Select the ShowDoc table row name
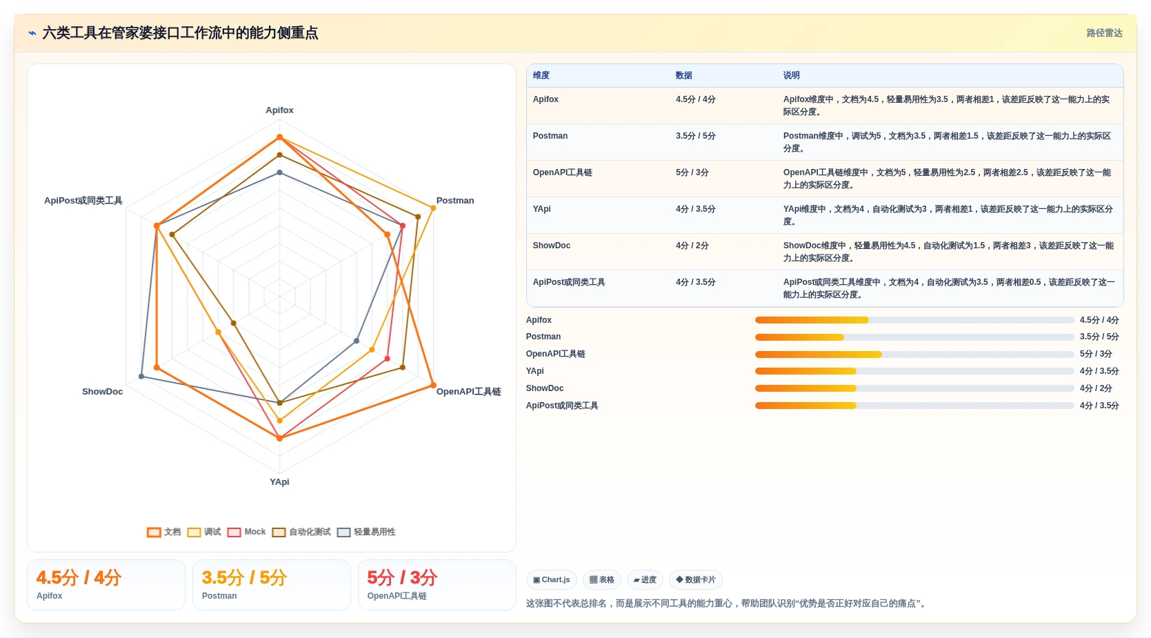The height and width of the screenshot is (638, 1151). pyautogui.click(x=551, y=246)
